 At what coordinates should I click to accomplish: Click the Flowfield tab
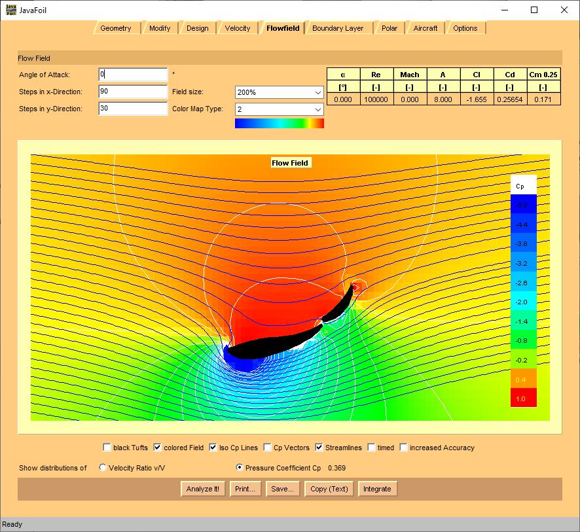283,28
